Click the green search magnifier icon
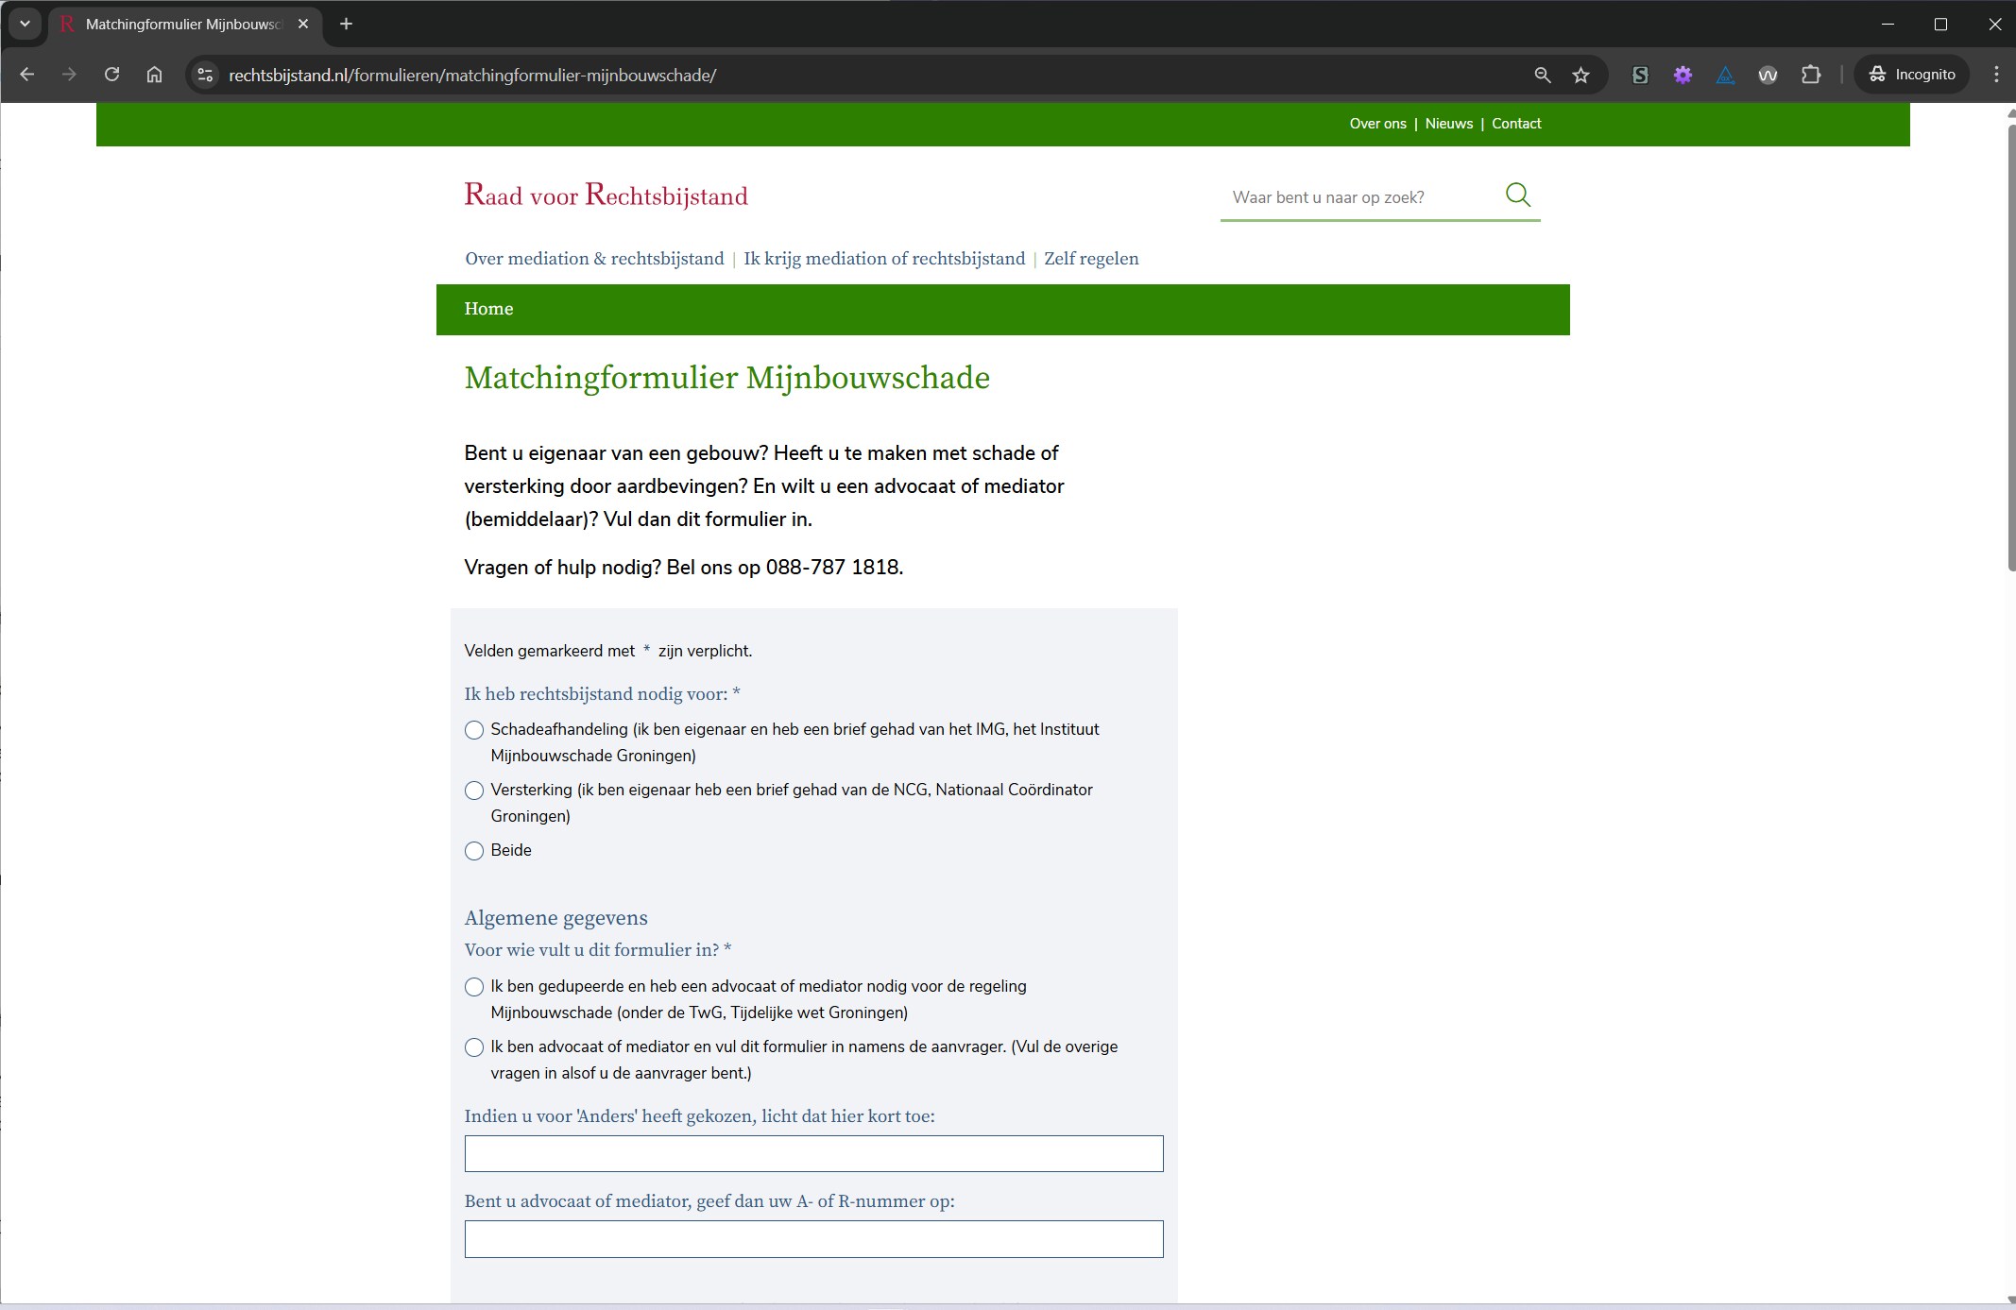This screenshot has height=1310, width=2016. (1517, 195)
